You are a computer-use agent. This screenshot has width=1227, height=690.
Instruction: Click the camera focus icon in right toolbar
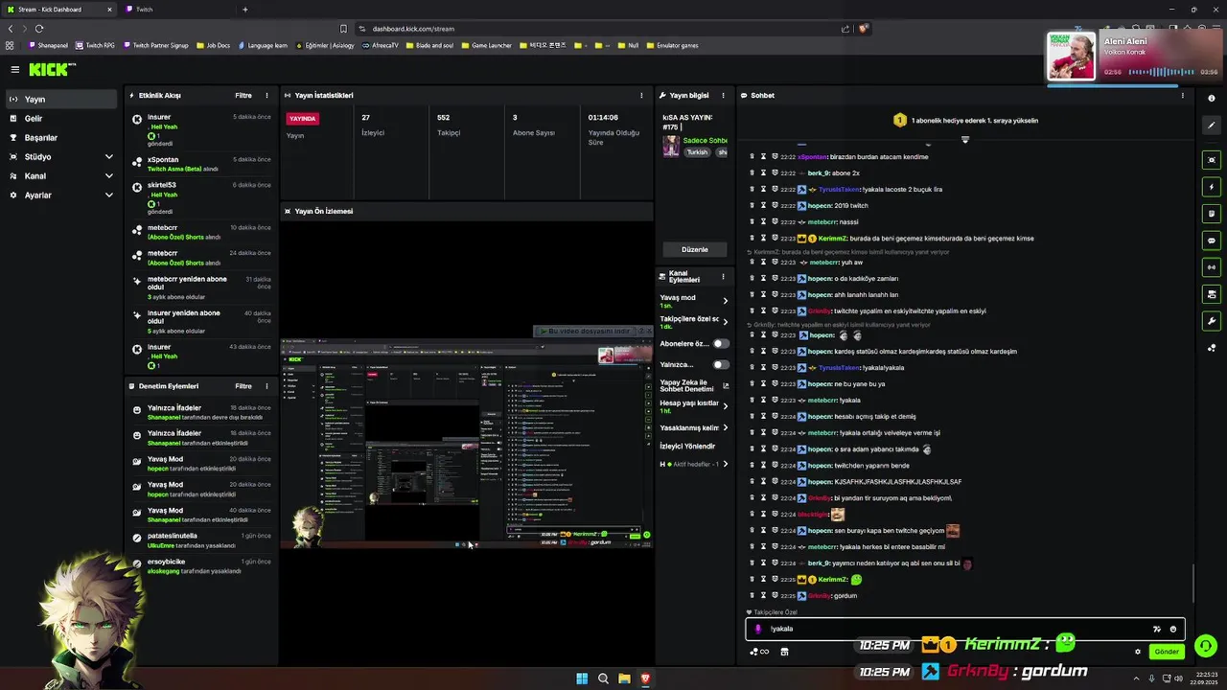click(x=1212, y=160)
